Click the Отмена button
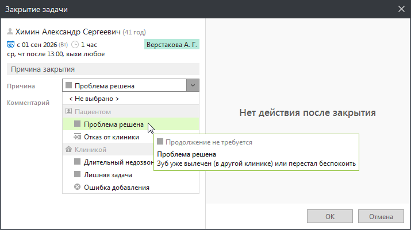Viewport: 411px width, 230px height. (381, 216)
